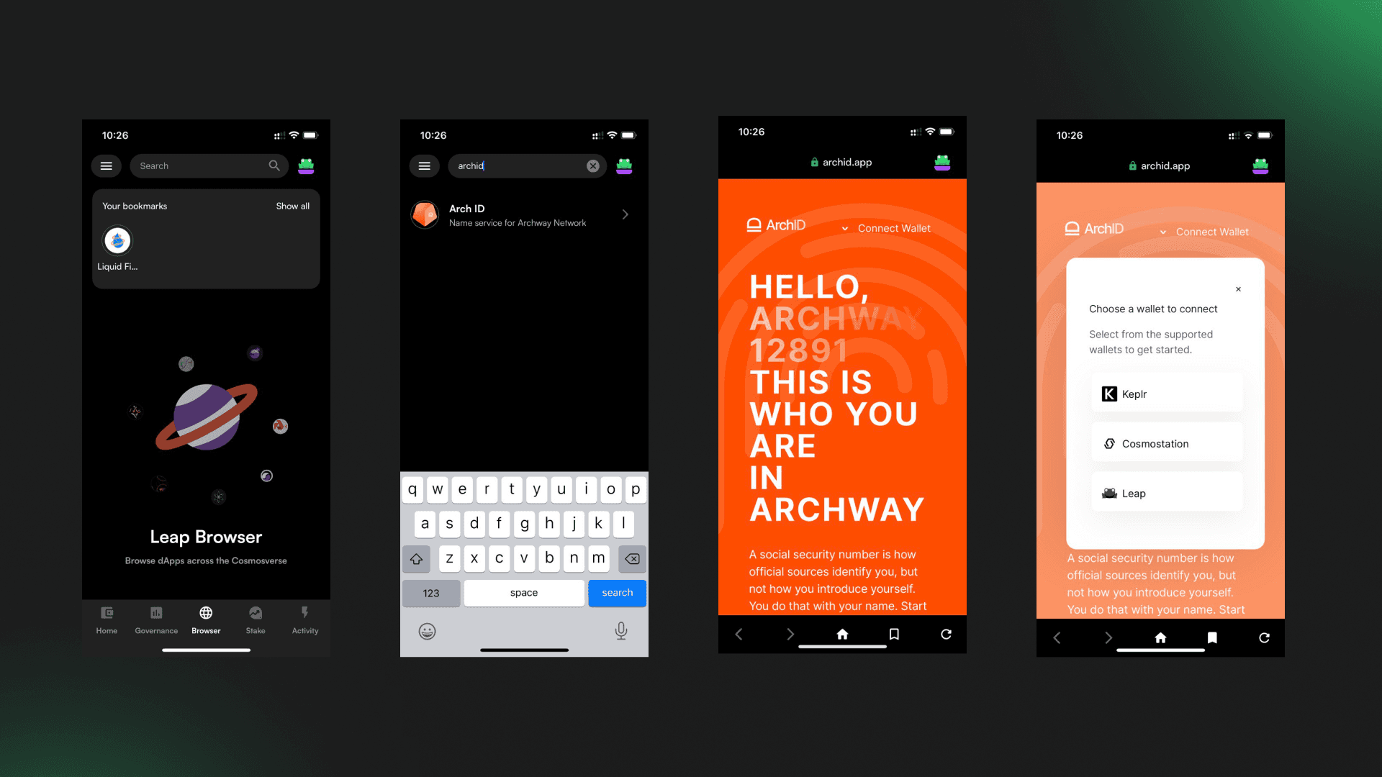The image size is (1382, 777).
Task: Tap the Liquid Fi bookmark thumbnail
Action: point(118,239)
